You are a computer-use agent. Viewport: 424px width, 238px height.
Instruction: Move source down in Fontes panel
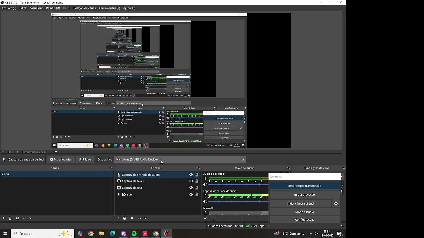coord(145,218)
